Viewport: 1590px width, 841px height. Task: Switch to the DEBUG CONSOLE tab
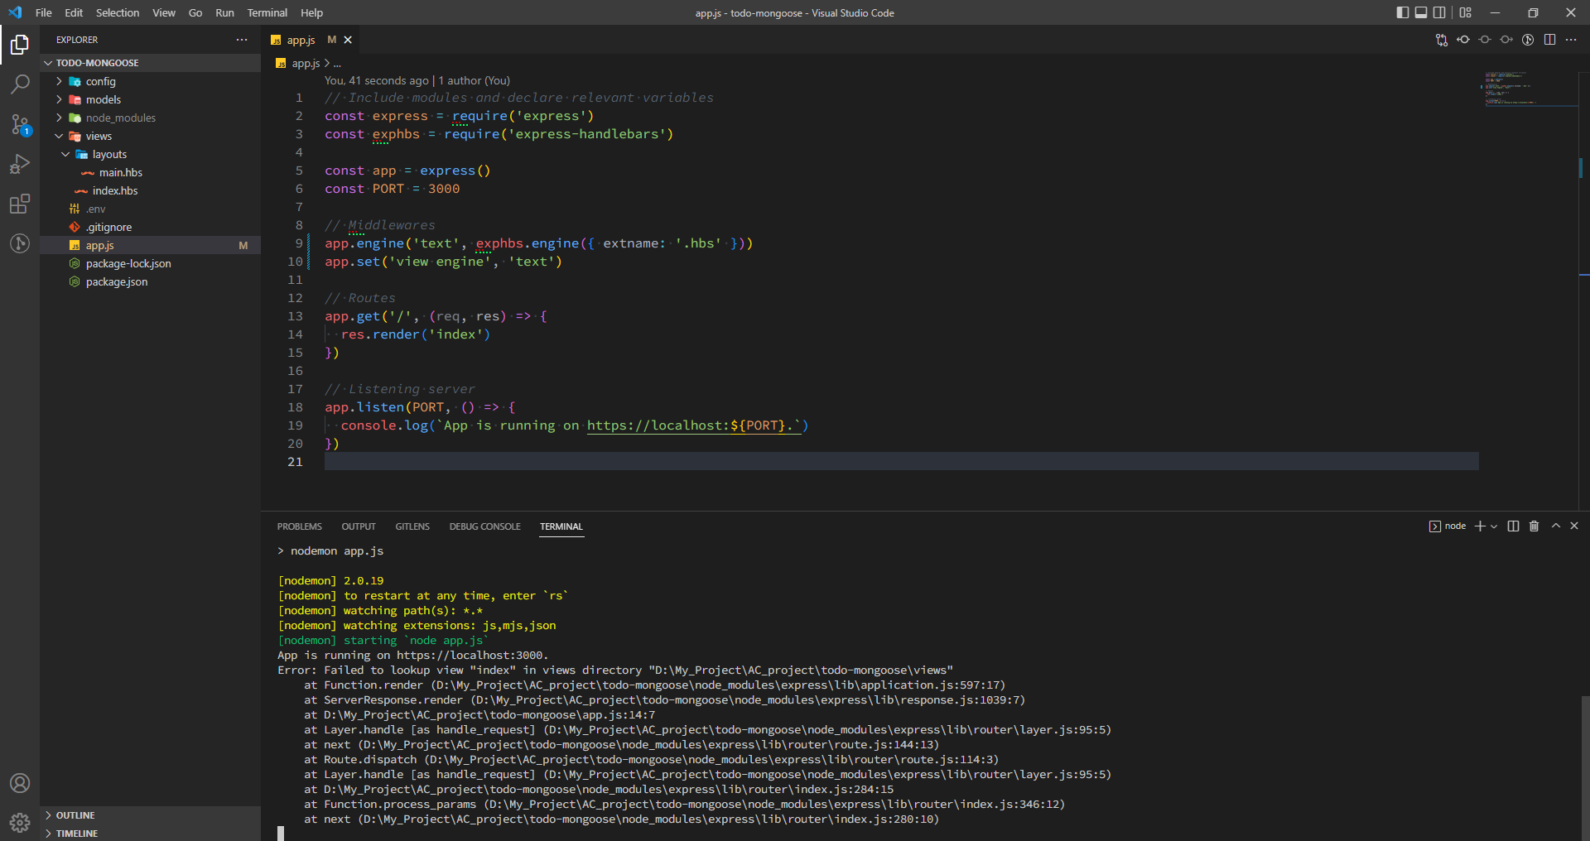coord(485,526)
